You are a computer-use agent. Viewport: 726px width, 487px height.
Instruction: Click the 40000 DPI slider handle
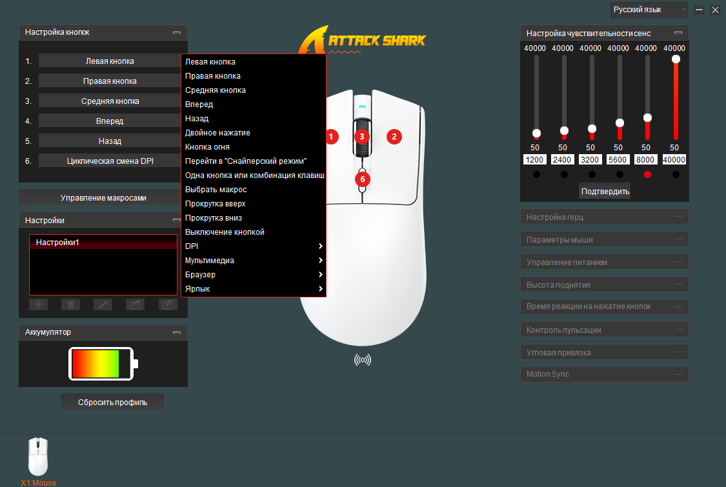(676, 59)
